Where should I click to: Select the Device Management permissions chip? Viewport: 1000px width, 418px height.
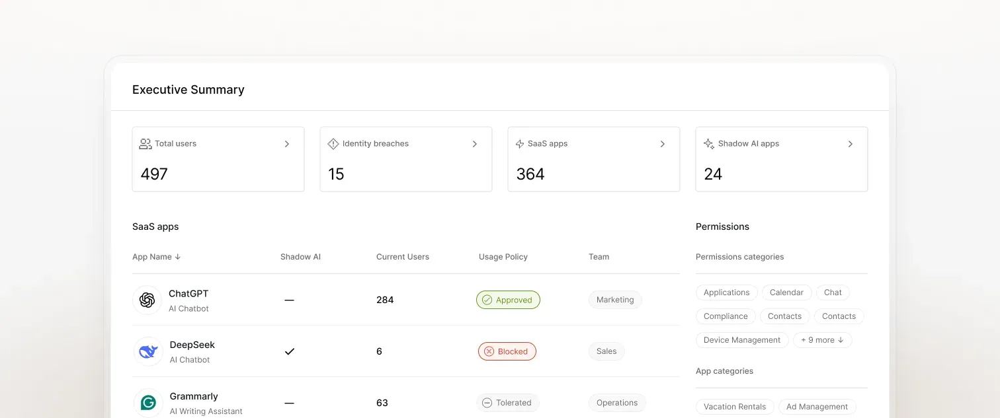coord(742,340)
